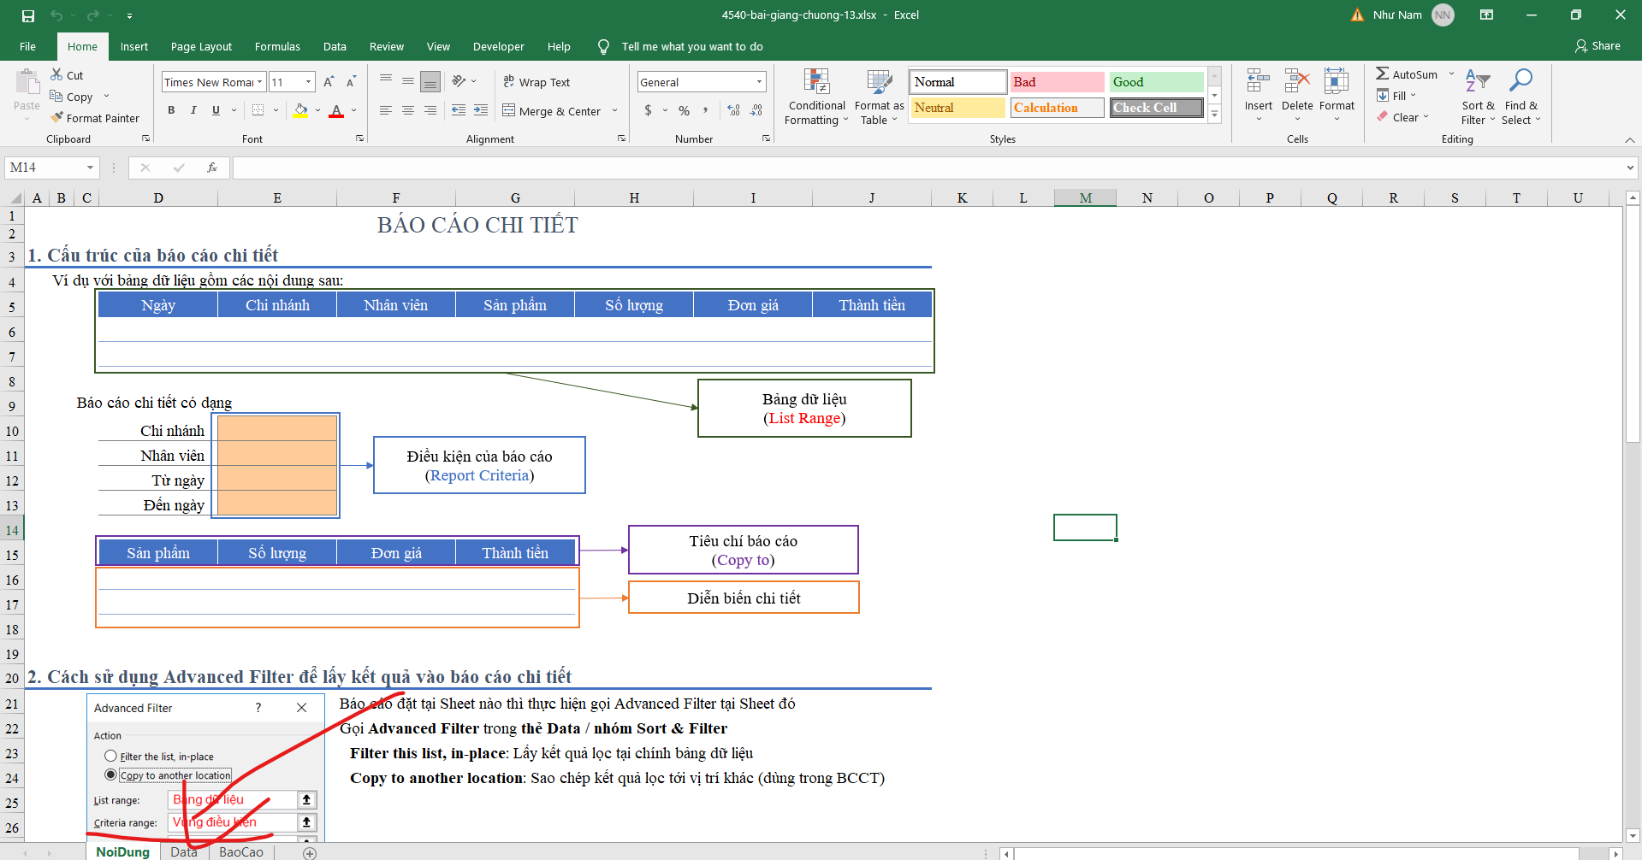The height and width of the screenshot is (860, 1642).
Task: Open Format as Table gallery
Action: pos(879,97)
